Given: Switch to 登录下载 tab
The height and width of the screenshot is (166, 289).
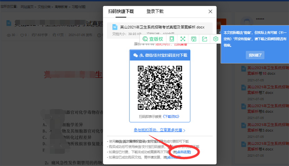Looking at the screenshot, I should point(155,11).
